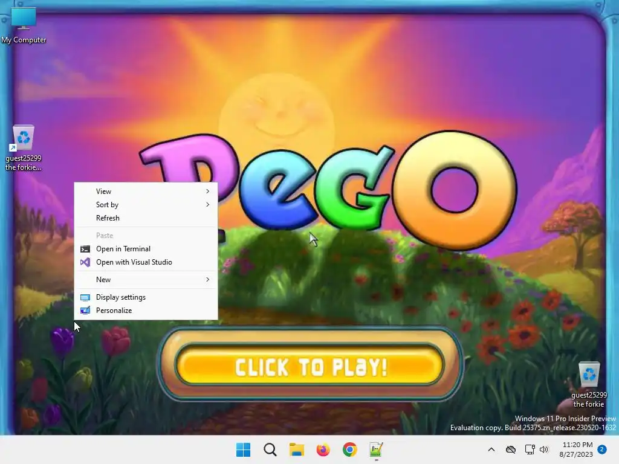Choose Open in Terminal
Viewport: 619px width, 464px height.
[146, 249]
